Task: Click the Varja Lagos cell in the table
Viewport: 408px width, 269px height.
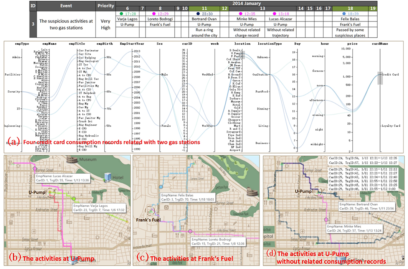Action: [x=127, y=19]
